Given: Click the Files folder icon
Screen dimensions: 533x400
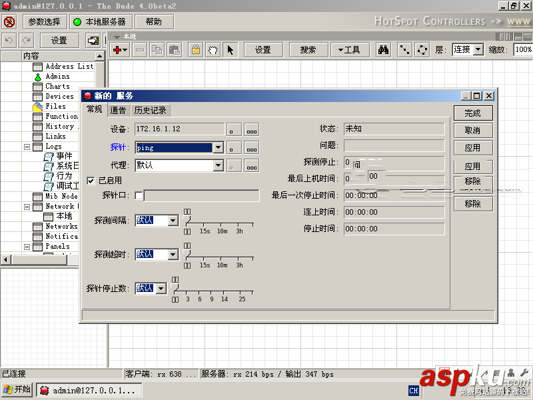Looking at the screenshot, I should (x=37, y=107).
